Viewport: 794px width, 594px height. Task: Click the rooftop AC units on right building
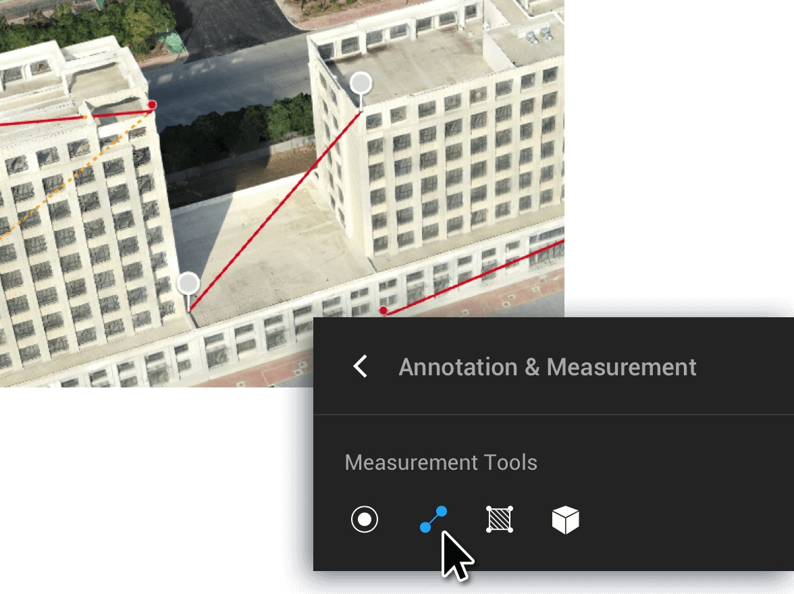539,36
